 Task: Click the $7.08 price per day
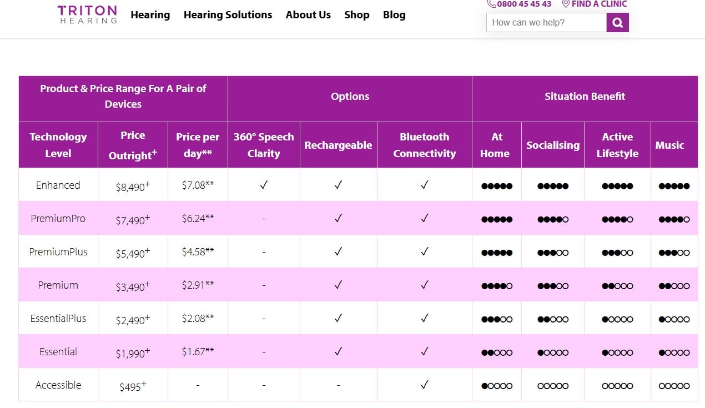(198, 185)
